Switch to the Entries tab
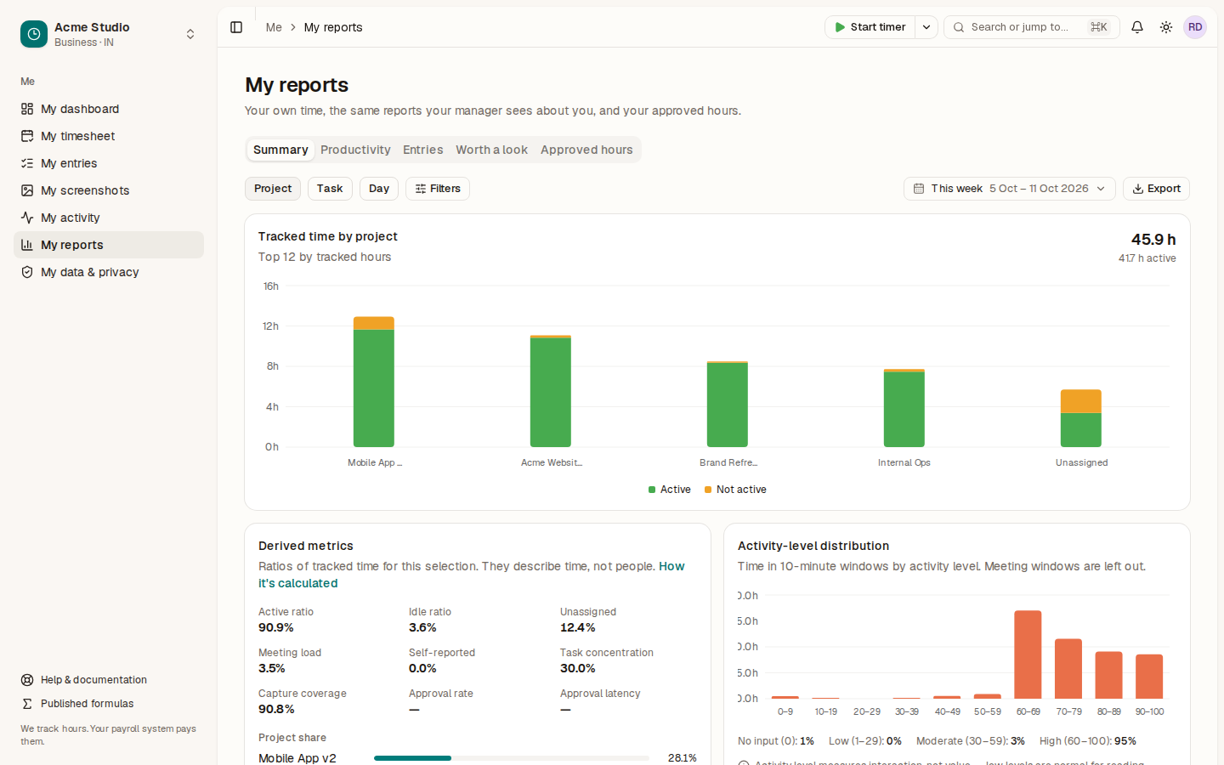The height and width of the screenshot is (765, 1224). coord(423,150)
